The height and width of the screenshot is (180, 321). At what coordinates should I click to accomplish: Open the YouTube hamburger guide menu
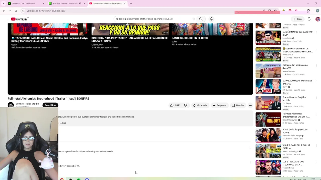click(6, 19)
